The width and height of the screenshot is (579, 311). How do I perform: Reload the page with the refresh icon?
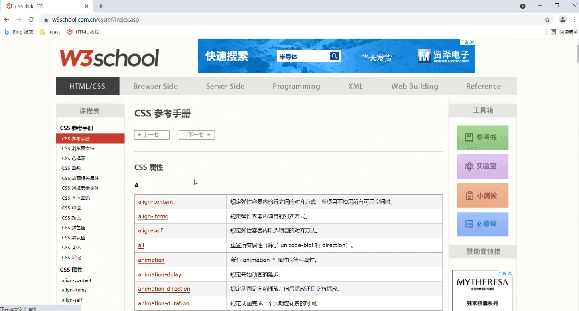point(31,20)
